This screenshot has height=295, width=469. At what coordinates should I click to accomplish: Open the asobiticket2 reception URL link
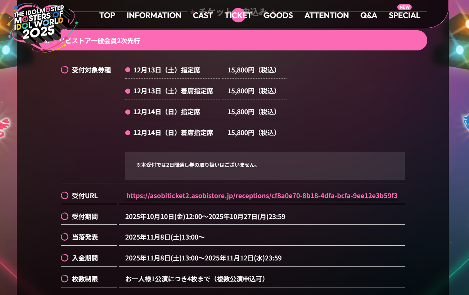(x=262, y=196)
